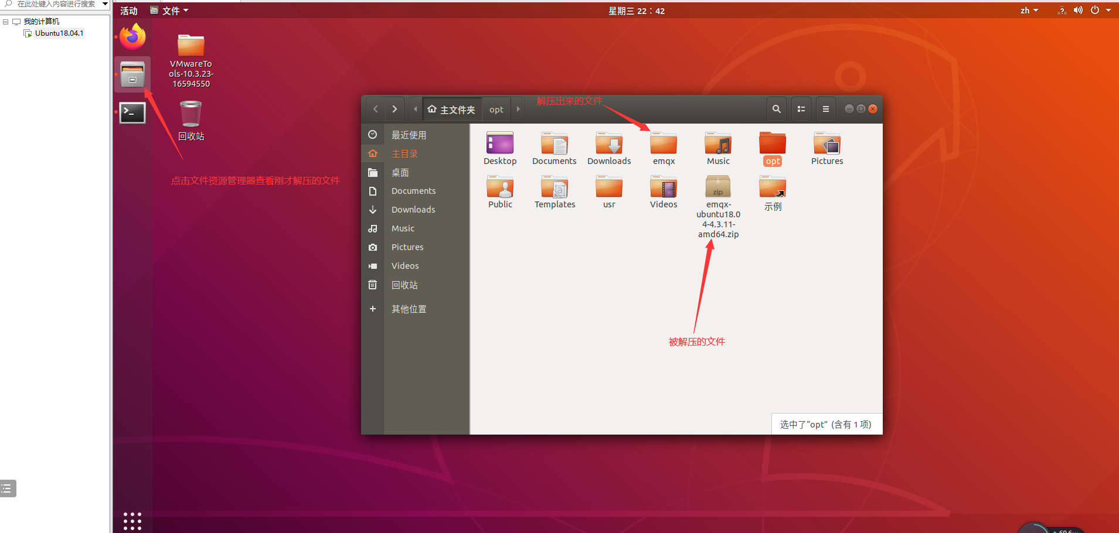Select the 示例 link folder
The image size is (1119, 533).
773,193
